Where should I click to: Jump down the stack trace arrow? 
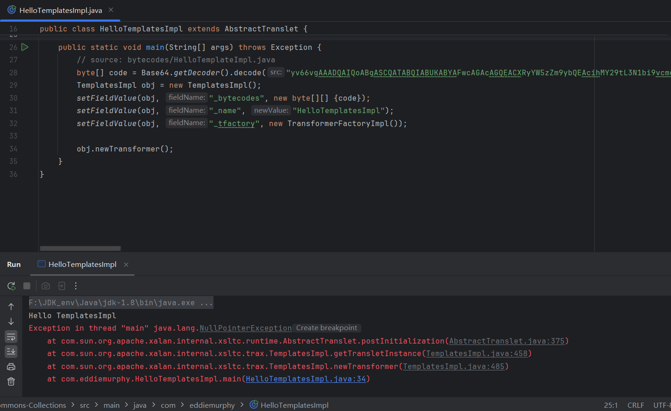[x=11, y=321]
